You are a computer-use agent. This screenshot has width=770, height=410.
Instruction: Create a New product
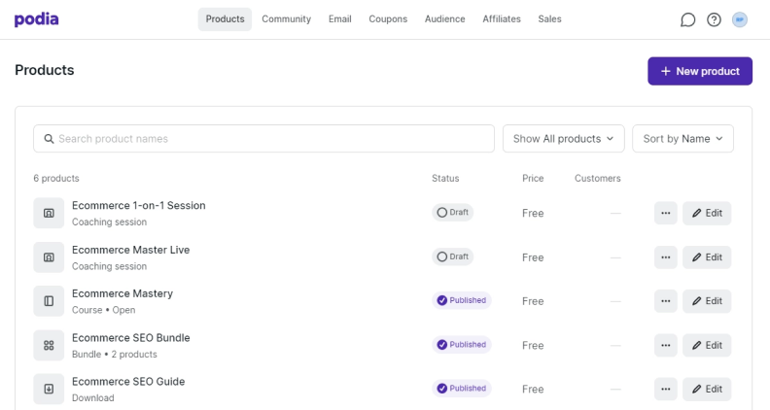[x=700, y=71]
